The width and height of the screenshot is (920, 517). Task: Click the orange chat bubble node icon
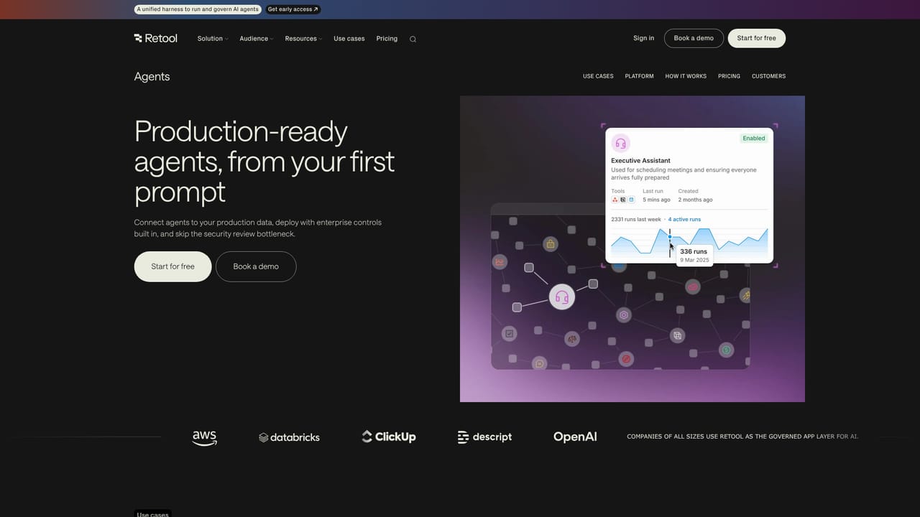[x=540, y=363]
